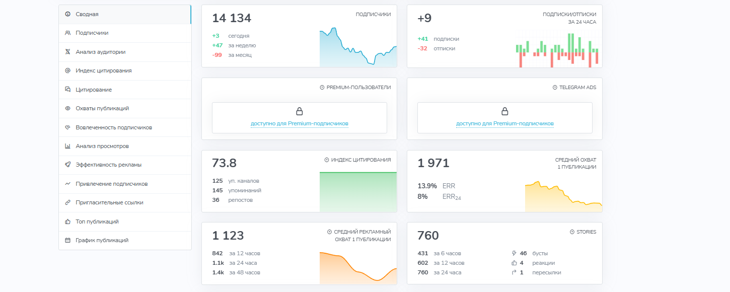This screenshot has width=730, height=292.
Task: Click the bar chart icon beside Анализ просмотров
Action: click(67, 146)
